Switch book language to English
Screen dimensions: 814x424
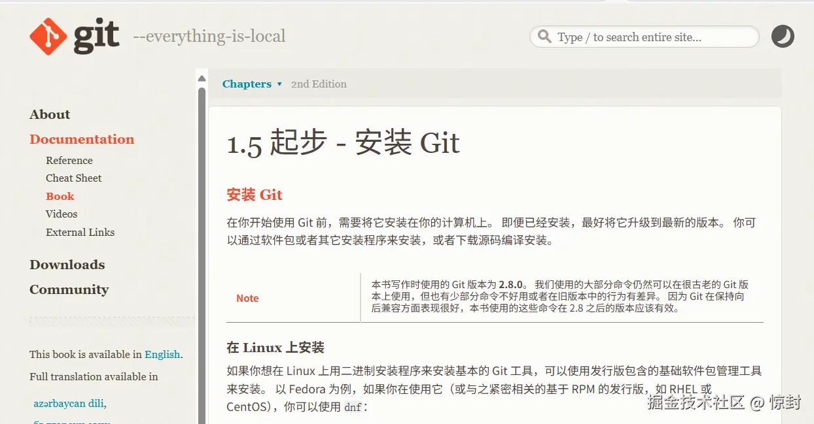pos(162,354)
